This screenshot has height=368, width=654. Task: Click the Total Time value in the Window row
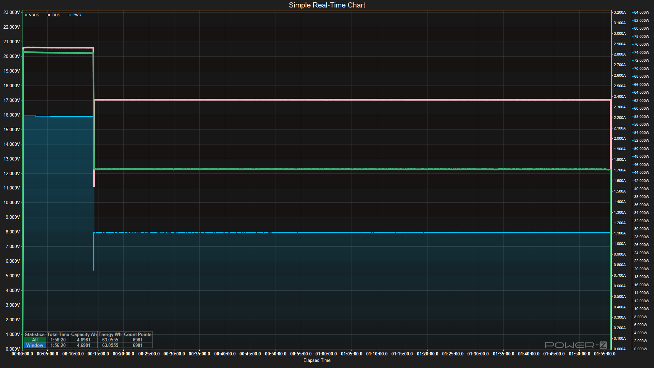(58, 345)
